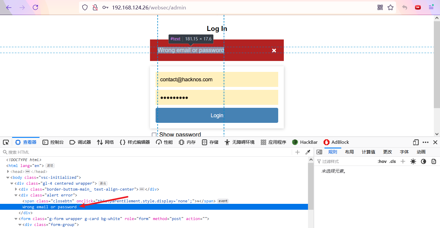440x228 pixels.
Task: Collapse the body vsc-initialized node
Action: click(8, 177)
